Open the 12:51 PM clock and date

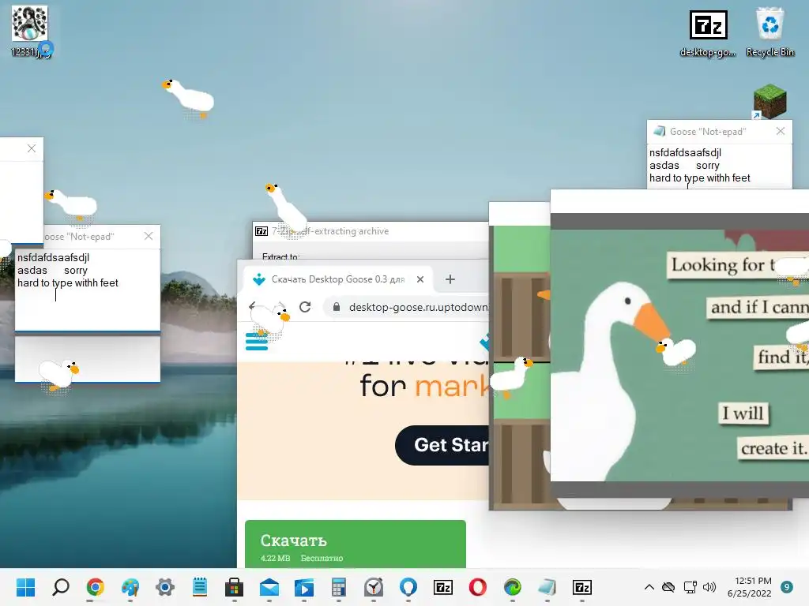[x=750, y=587]
